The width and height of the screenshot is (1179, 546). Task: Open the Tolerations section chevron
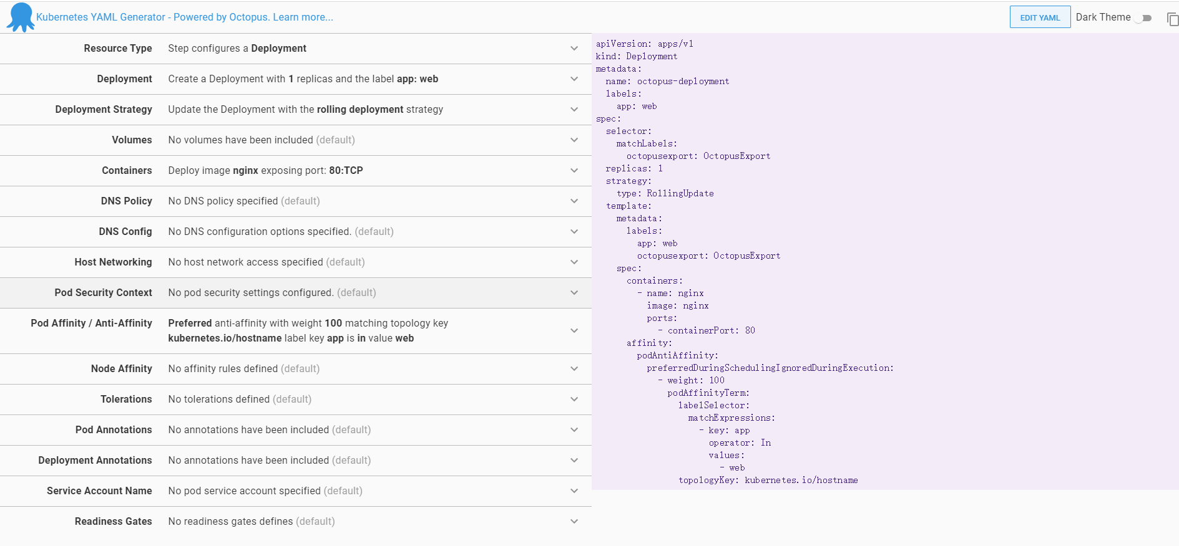pos(574,400)
